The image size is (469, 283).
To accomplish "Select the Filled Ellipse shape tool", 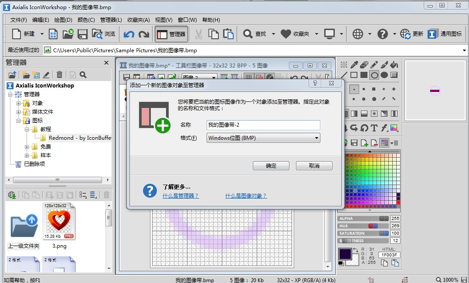I will (x=384, y=75).
